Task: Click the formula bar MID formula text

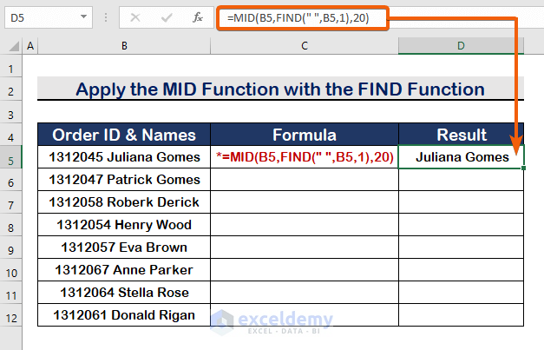Action: click(298, 17)
